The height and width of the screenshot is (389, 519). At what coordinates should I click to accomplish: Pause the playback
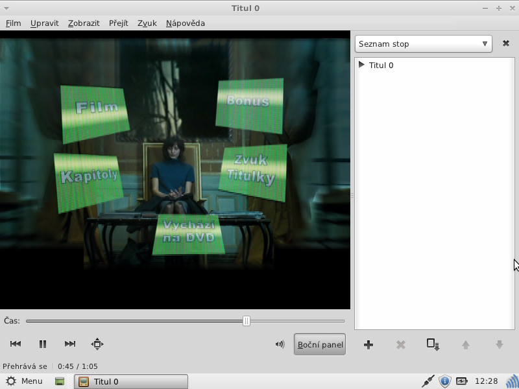[43, 344]
